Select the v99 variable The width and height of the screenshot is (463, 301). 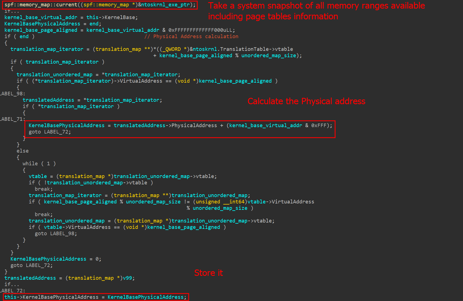[127, 278]
